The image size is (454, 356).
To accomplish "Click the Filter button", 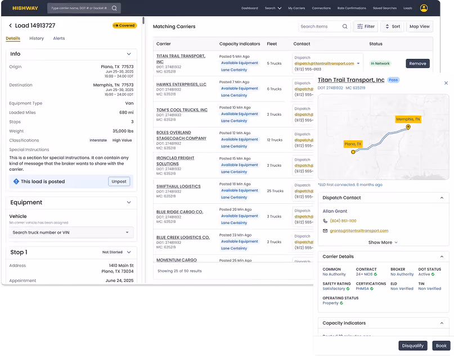I will point(366,26).
